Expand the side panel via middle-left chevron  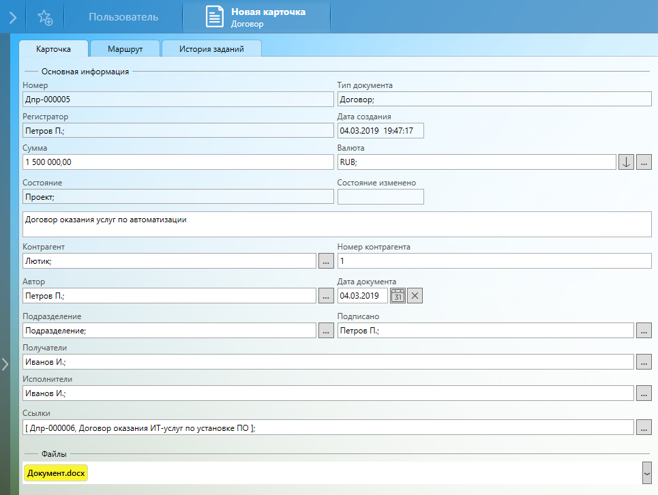(5, 363)
